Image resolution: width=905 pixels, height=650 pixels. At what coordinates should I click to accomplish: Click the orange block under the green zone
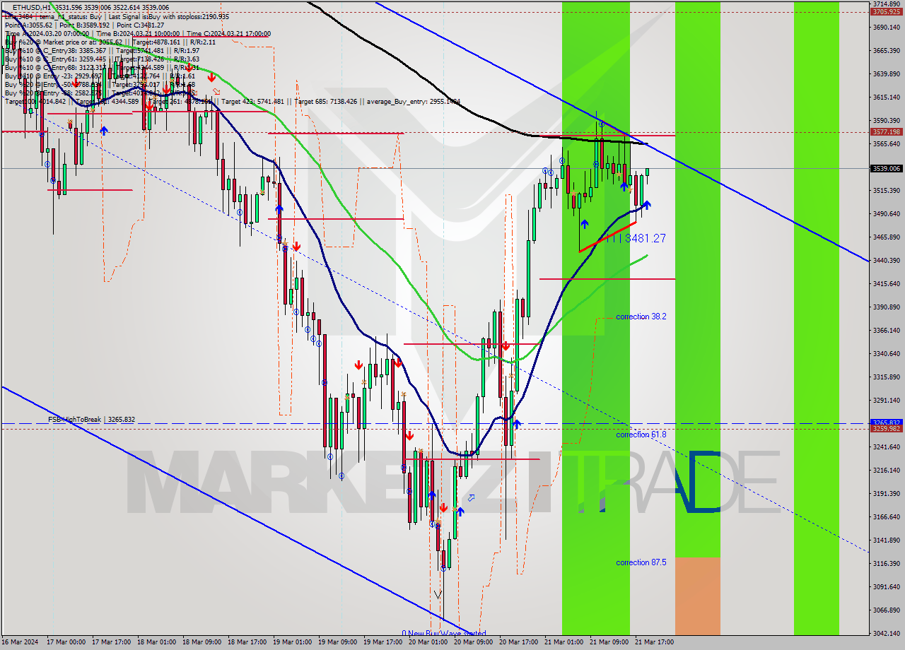pos(698,596)
